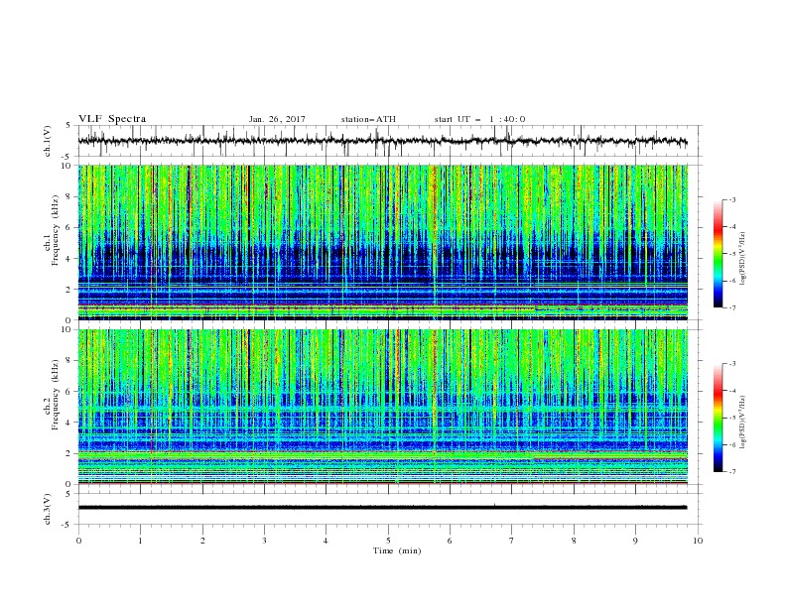
Task: Click the ch.1 PSD color bar
Action: [x=718, y=254]
